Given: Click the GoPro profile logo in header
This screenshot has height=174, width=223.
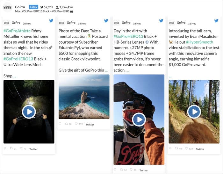Looking at the screenshot, I should (x=8, y=7).
